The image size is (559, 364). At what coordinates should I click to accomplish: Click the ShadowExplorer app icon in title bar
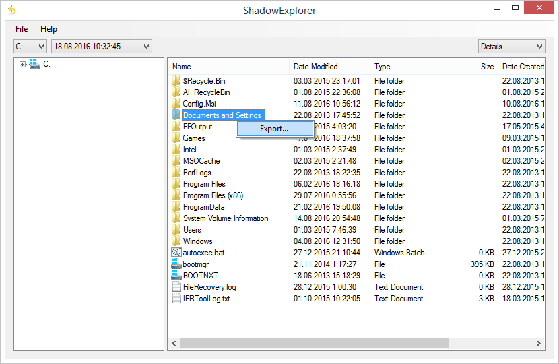(x=11, y=10)
